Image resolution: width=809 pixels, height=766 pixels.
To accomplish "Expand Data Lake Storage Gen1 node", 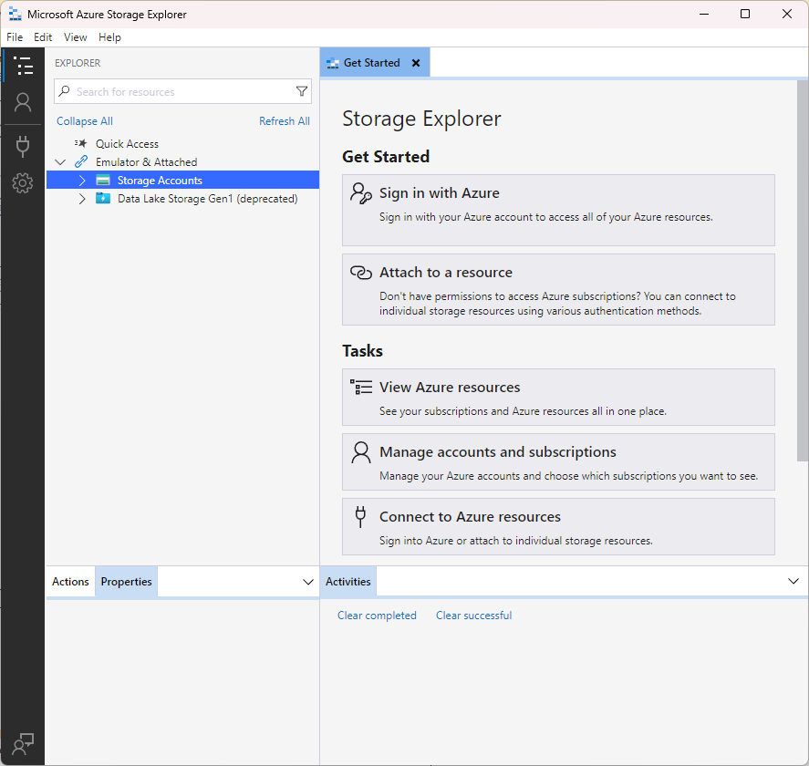I will click(x=82, y=199).
